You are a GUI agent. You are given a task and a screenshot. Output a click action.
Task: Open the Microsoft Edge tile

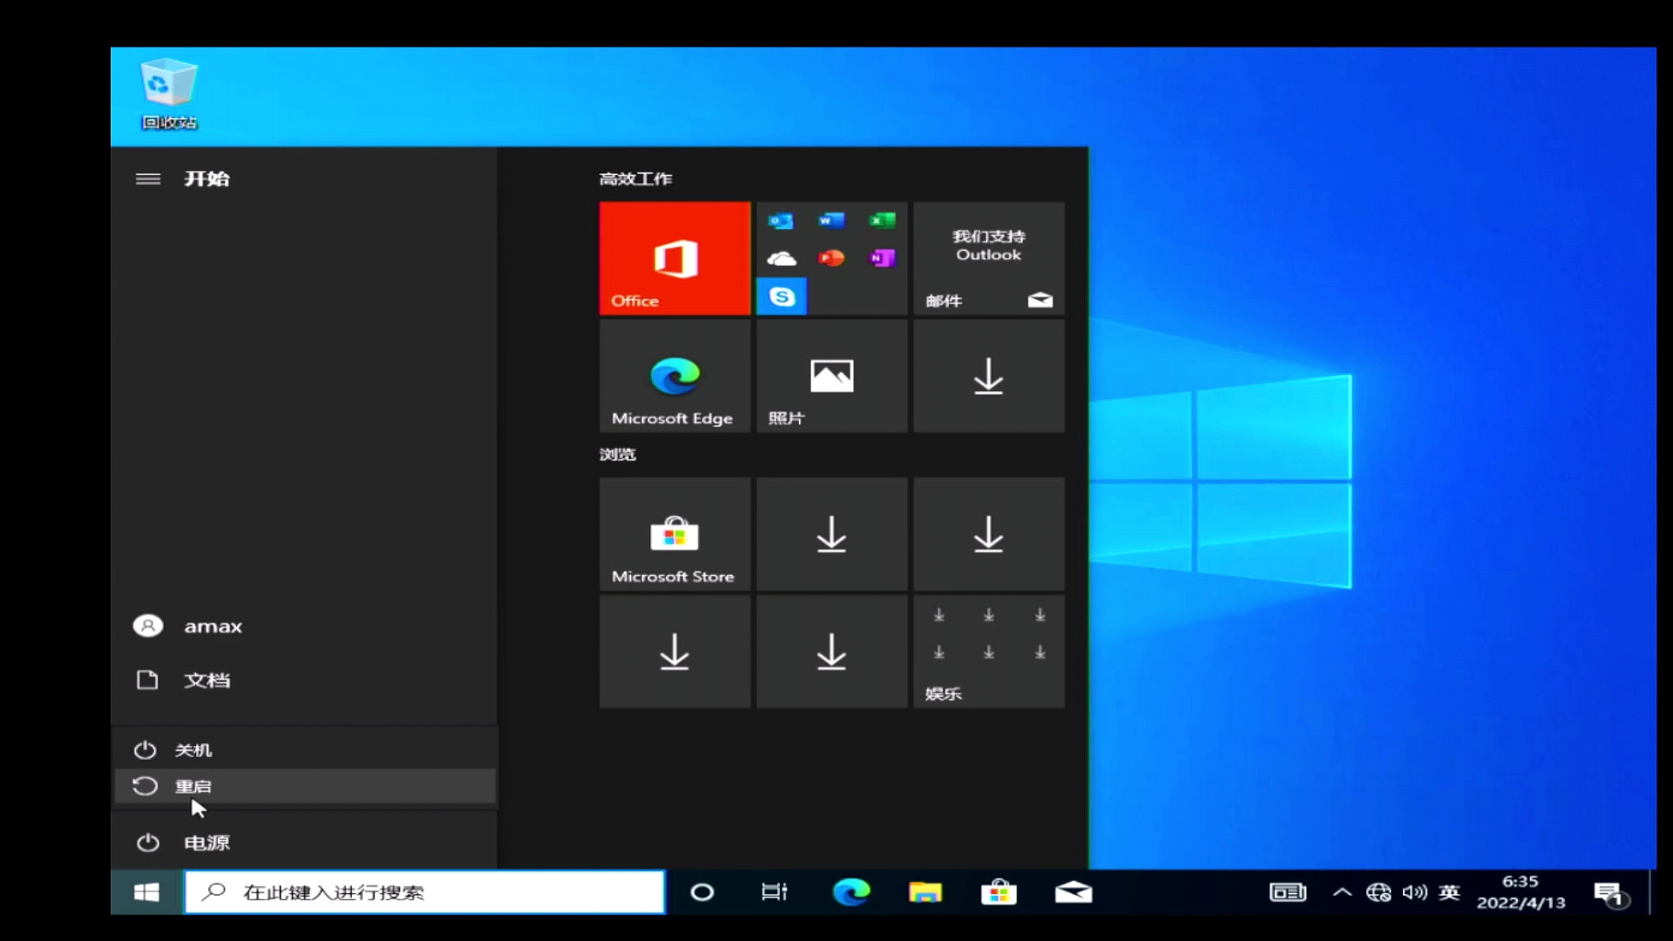coord(674,376)
